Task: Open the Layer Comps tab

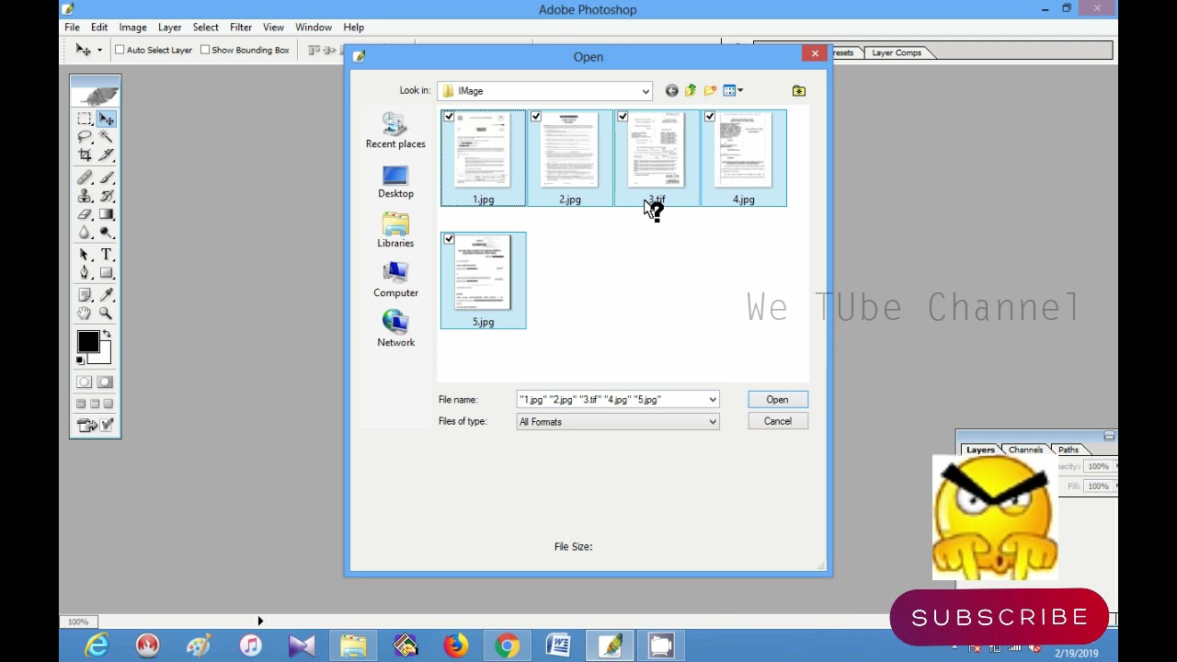Action: click(x=897, y=52)
